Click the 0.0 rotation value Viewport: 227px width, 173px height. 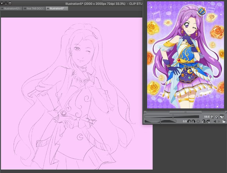pos(185,121)
